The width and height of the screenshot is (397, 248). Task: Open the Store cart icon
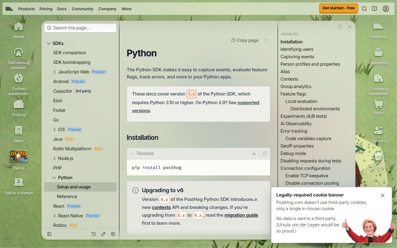pos(378,104)
